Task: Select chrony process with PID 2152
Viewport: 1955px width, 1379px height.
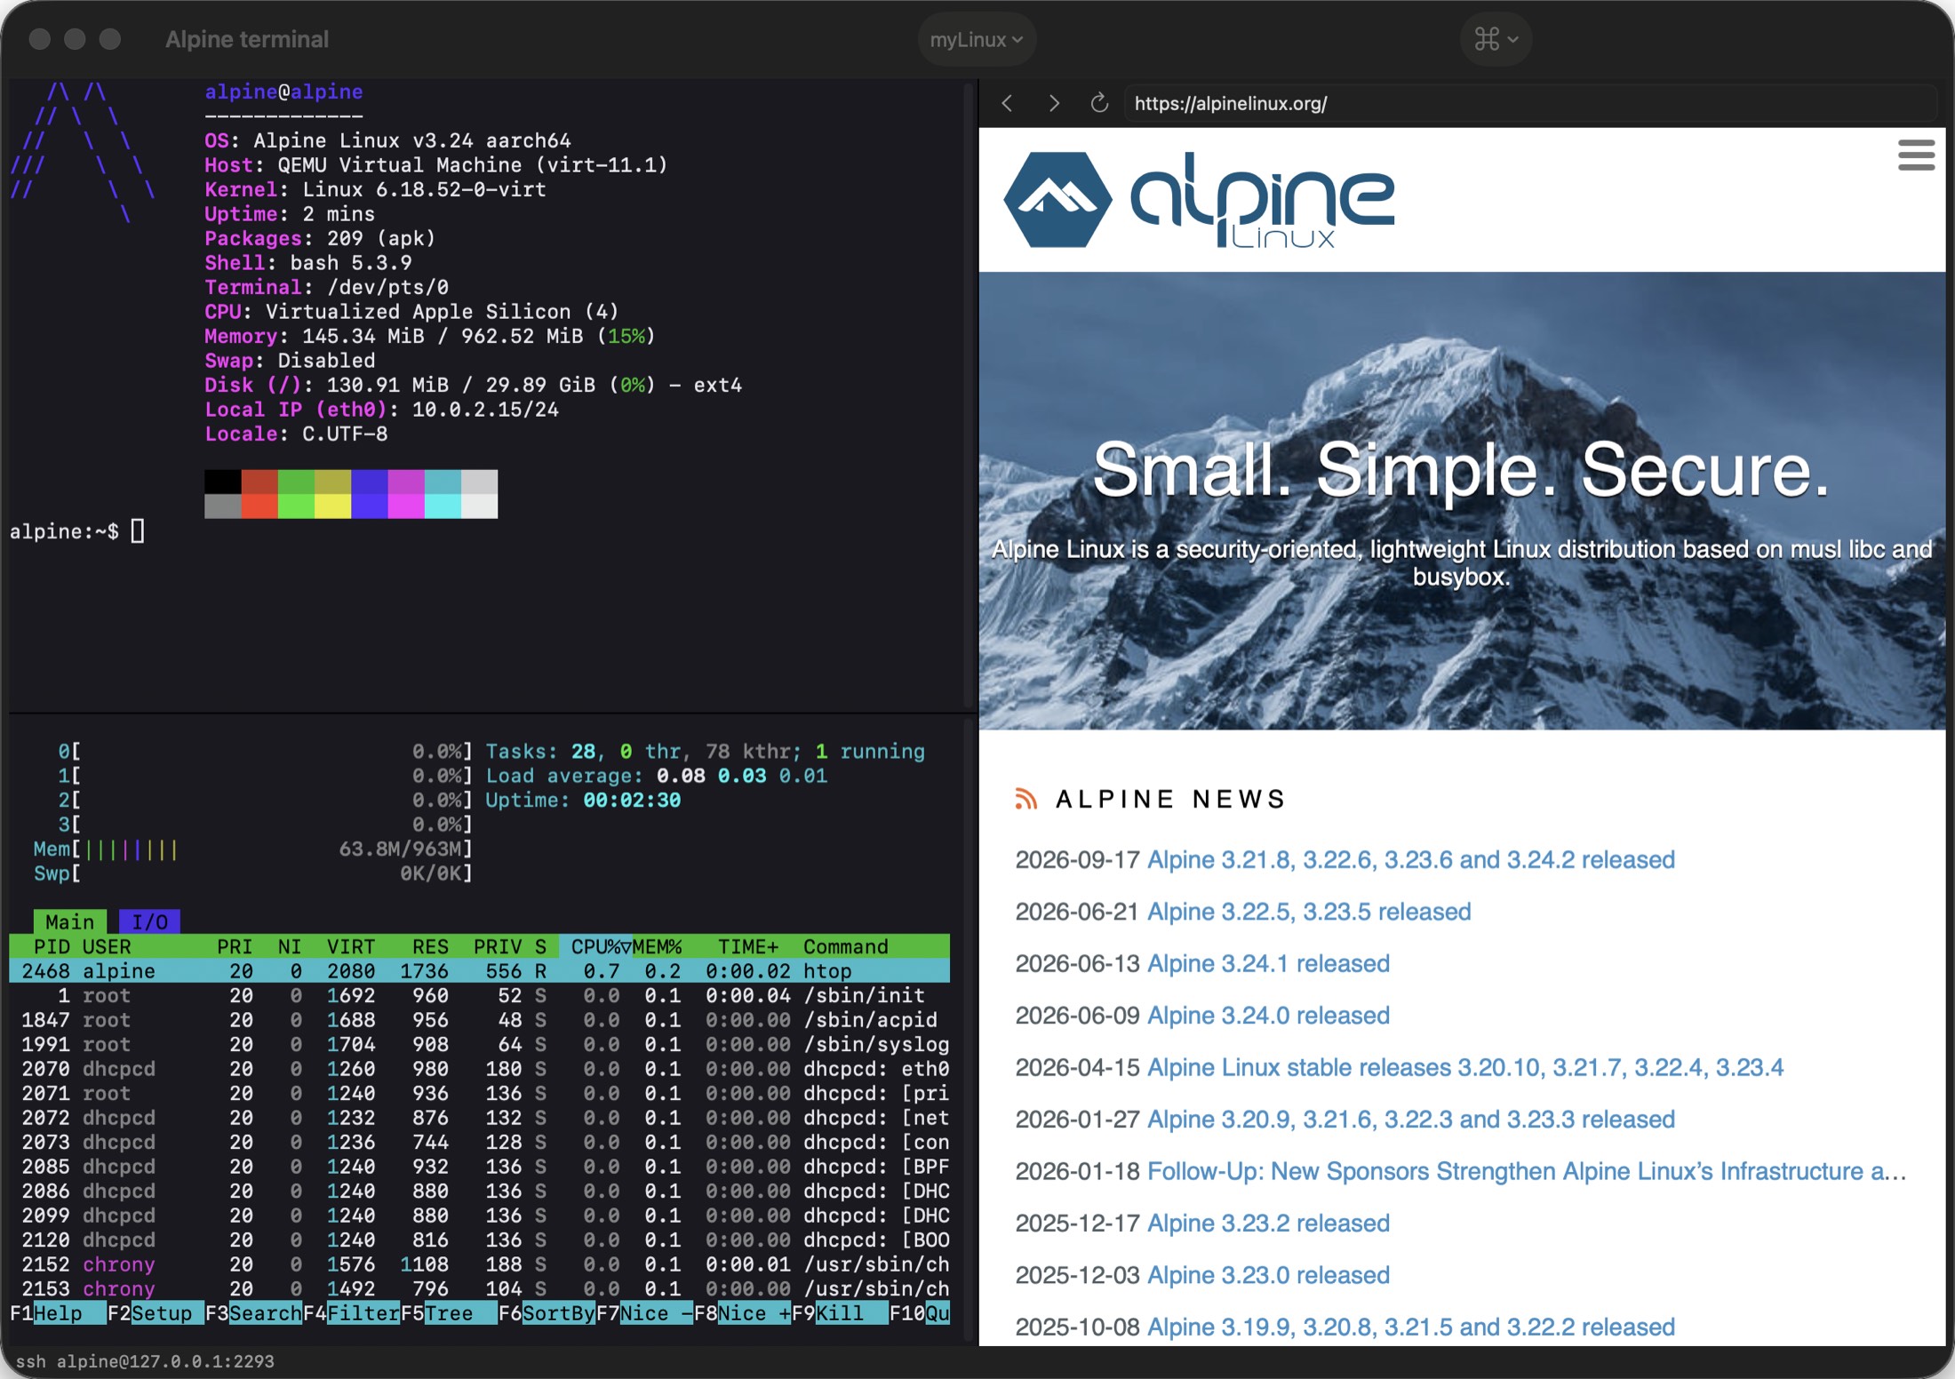Action: pyautogui.click(x=480, y=1264)
